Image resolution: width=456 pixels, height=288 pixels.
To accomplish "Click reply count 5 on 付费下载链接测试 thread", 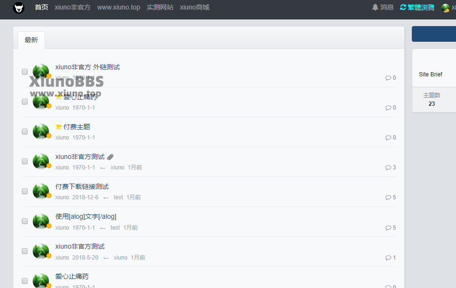I will click(x=390, y=198).
